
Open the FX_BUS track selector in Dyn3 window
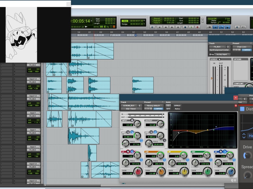coord(217,47)
